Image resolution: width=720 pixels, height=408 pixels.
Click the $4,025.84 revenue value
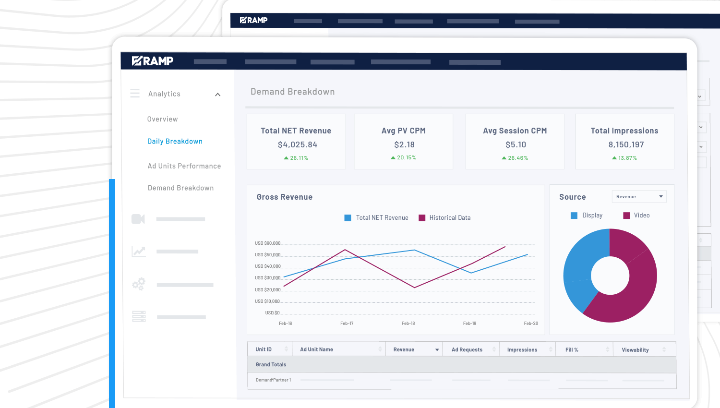[298, 144]
